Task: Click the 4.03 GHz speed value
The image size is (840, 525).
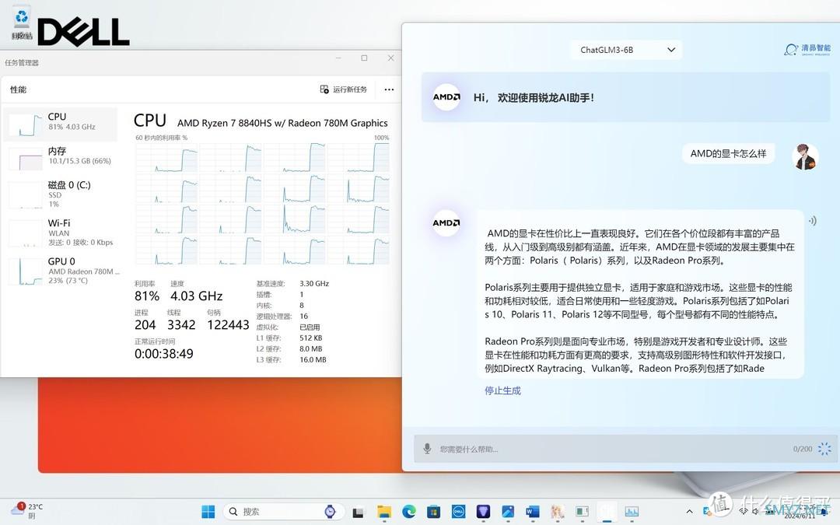Action: pos(196,296)
